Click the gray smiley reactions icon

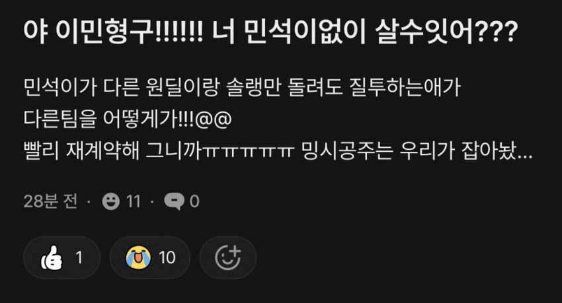pyautogui.click(x=111, y=201)
